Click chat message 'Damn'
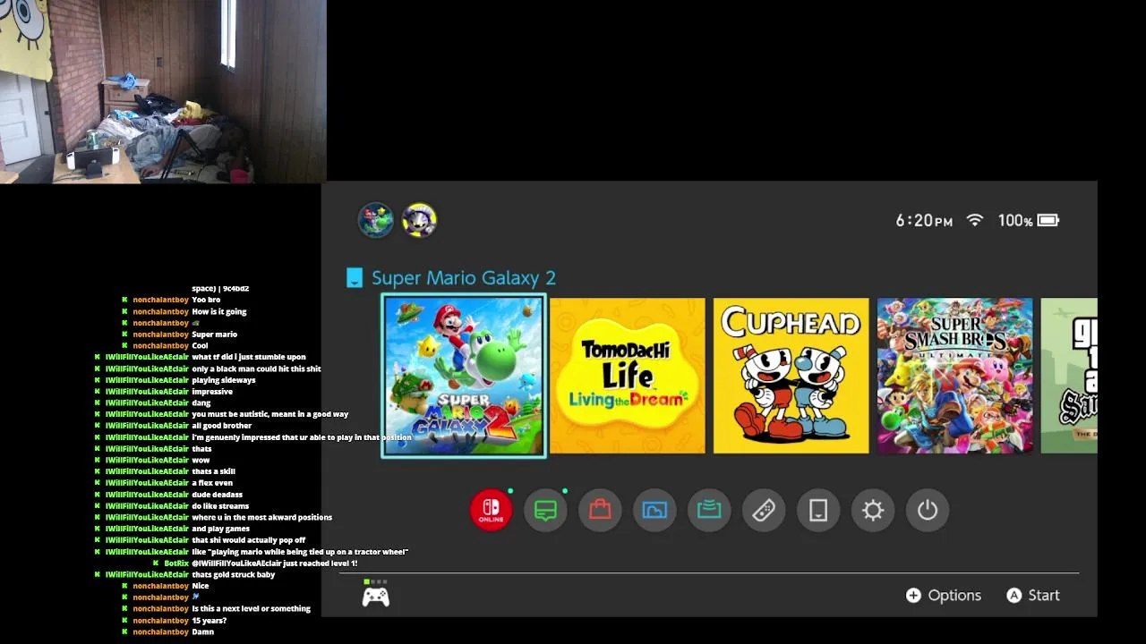Screen dimensions: 1146x644 coord(203,631)
